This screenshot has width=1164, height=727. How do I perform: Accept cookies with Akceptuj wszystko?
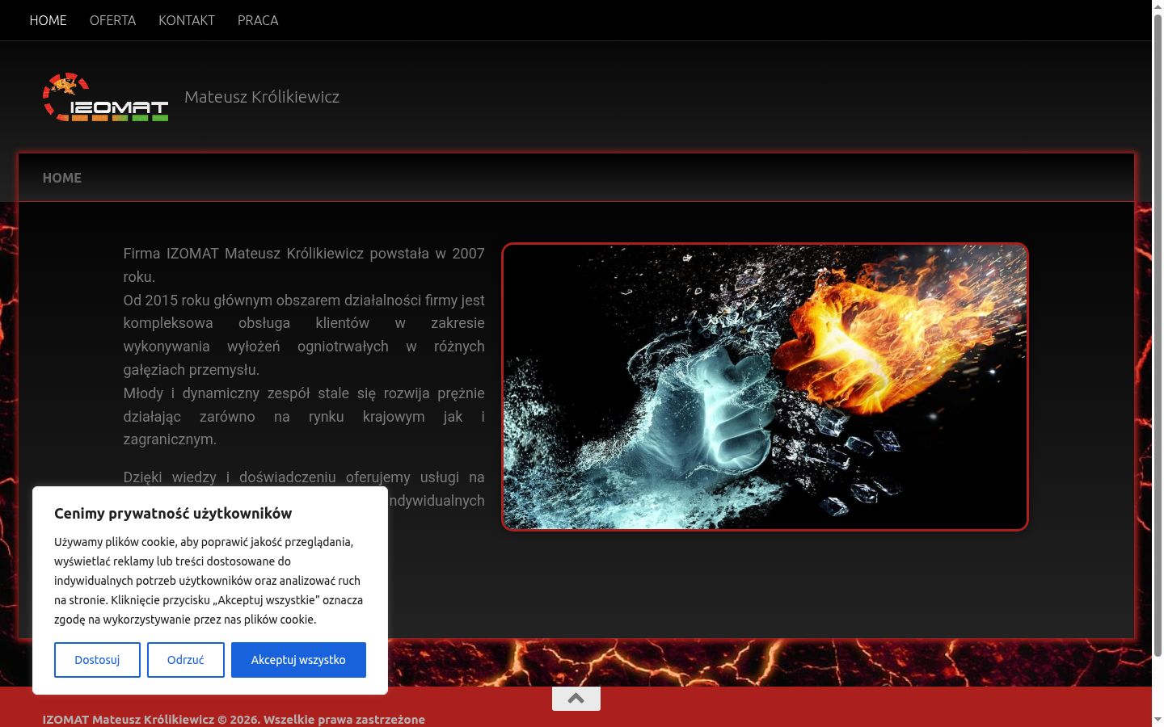298,660
